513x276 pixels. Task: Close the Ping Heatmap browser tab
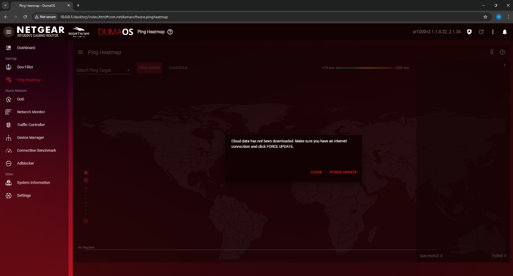(x=68, y=5)
